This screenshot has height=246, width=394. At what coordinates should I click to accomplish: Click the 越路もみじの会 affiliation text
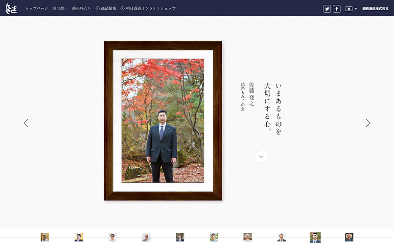point(243,96)
